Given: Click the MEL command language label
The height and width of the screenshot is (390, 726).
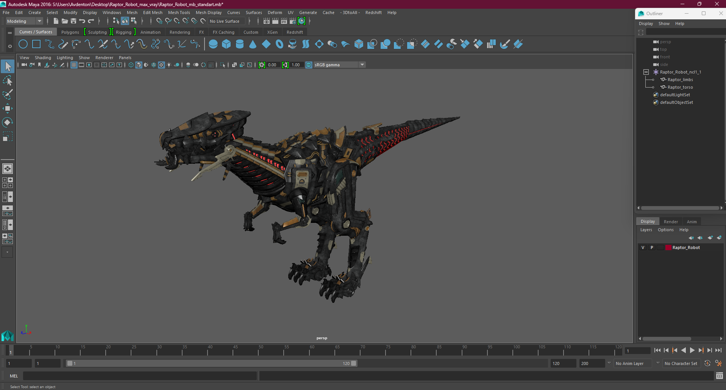Looking at the screenshot, I should pyautogui.click(x=14, y=376).
